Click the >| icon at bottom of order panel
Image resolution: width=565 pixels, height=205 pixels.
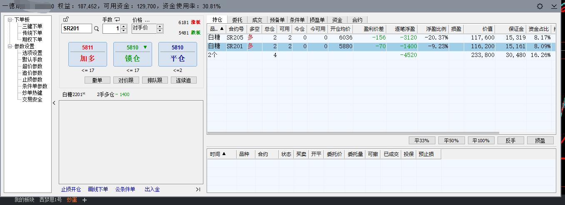tap(198, 190)
